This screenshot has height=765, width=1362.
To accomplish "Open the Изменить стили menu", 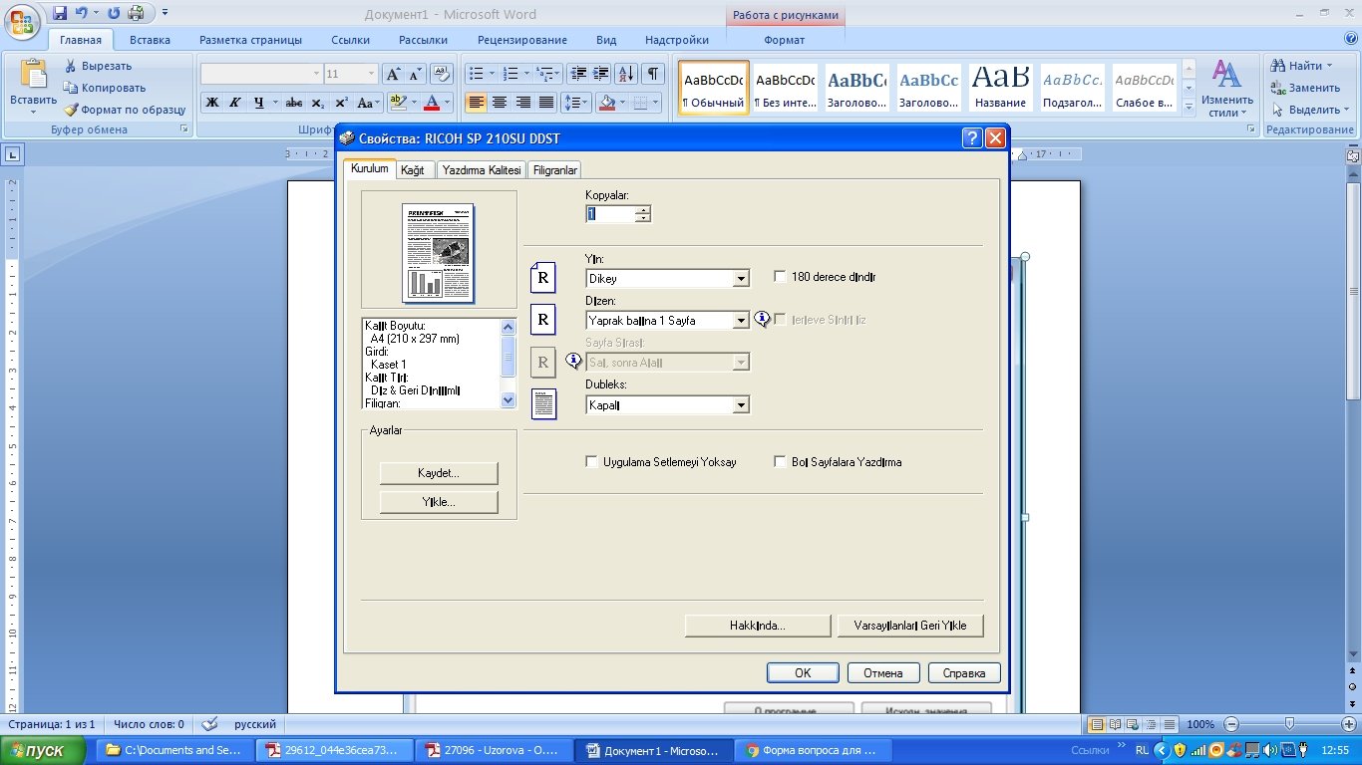I will [x=1226, y=88].
